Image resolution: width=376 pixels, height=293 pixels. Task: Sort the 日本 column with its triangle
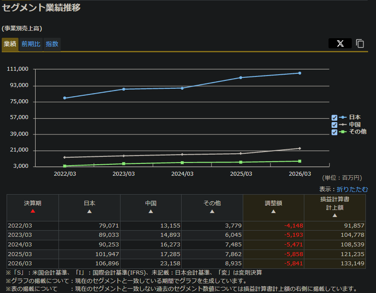[89, 211]
